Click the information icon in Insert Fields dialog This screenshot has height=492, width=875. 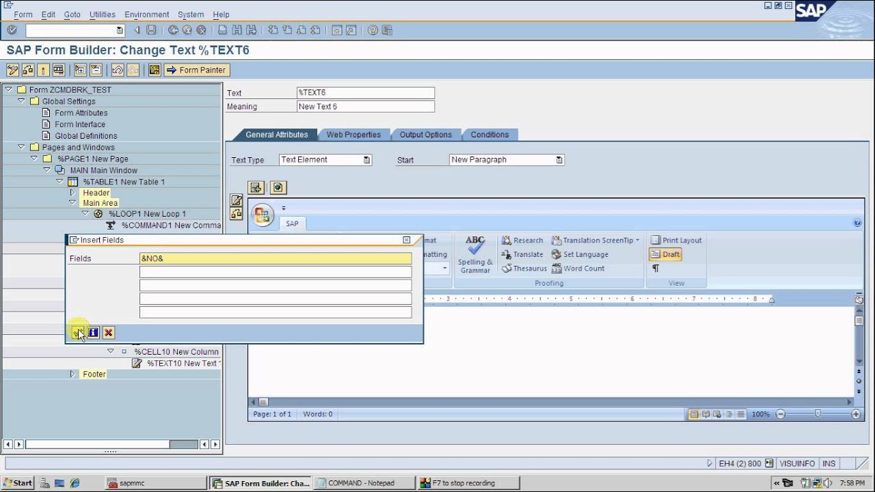tap(93, 333)
